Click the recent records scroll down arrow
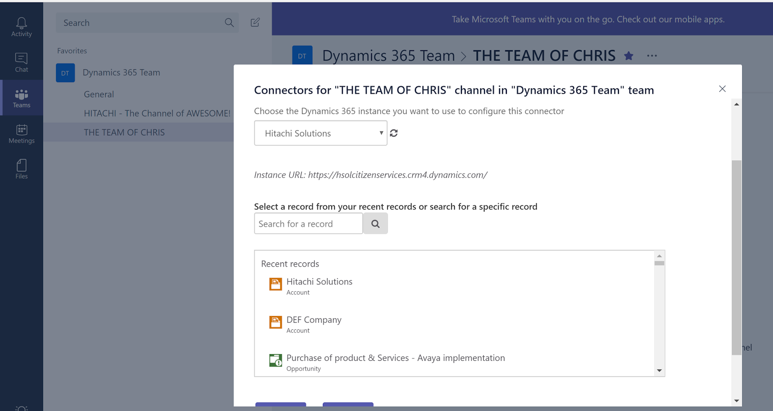Screen dimensions: 773x411 click(x=659, y=370)
